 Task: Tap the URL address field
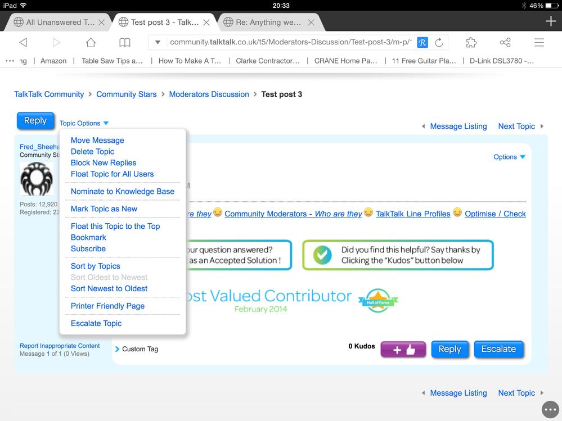(x=290, y=42)
